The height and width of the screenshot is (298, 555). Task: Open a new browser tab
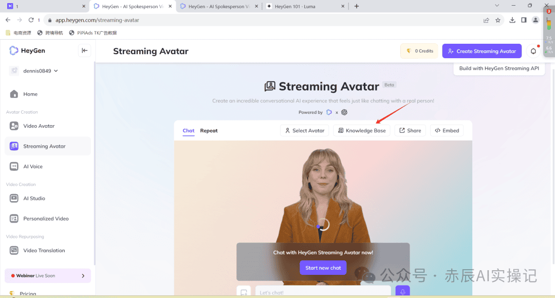tap(357, 6)
